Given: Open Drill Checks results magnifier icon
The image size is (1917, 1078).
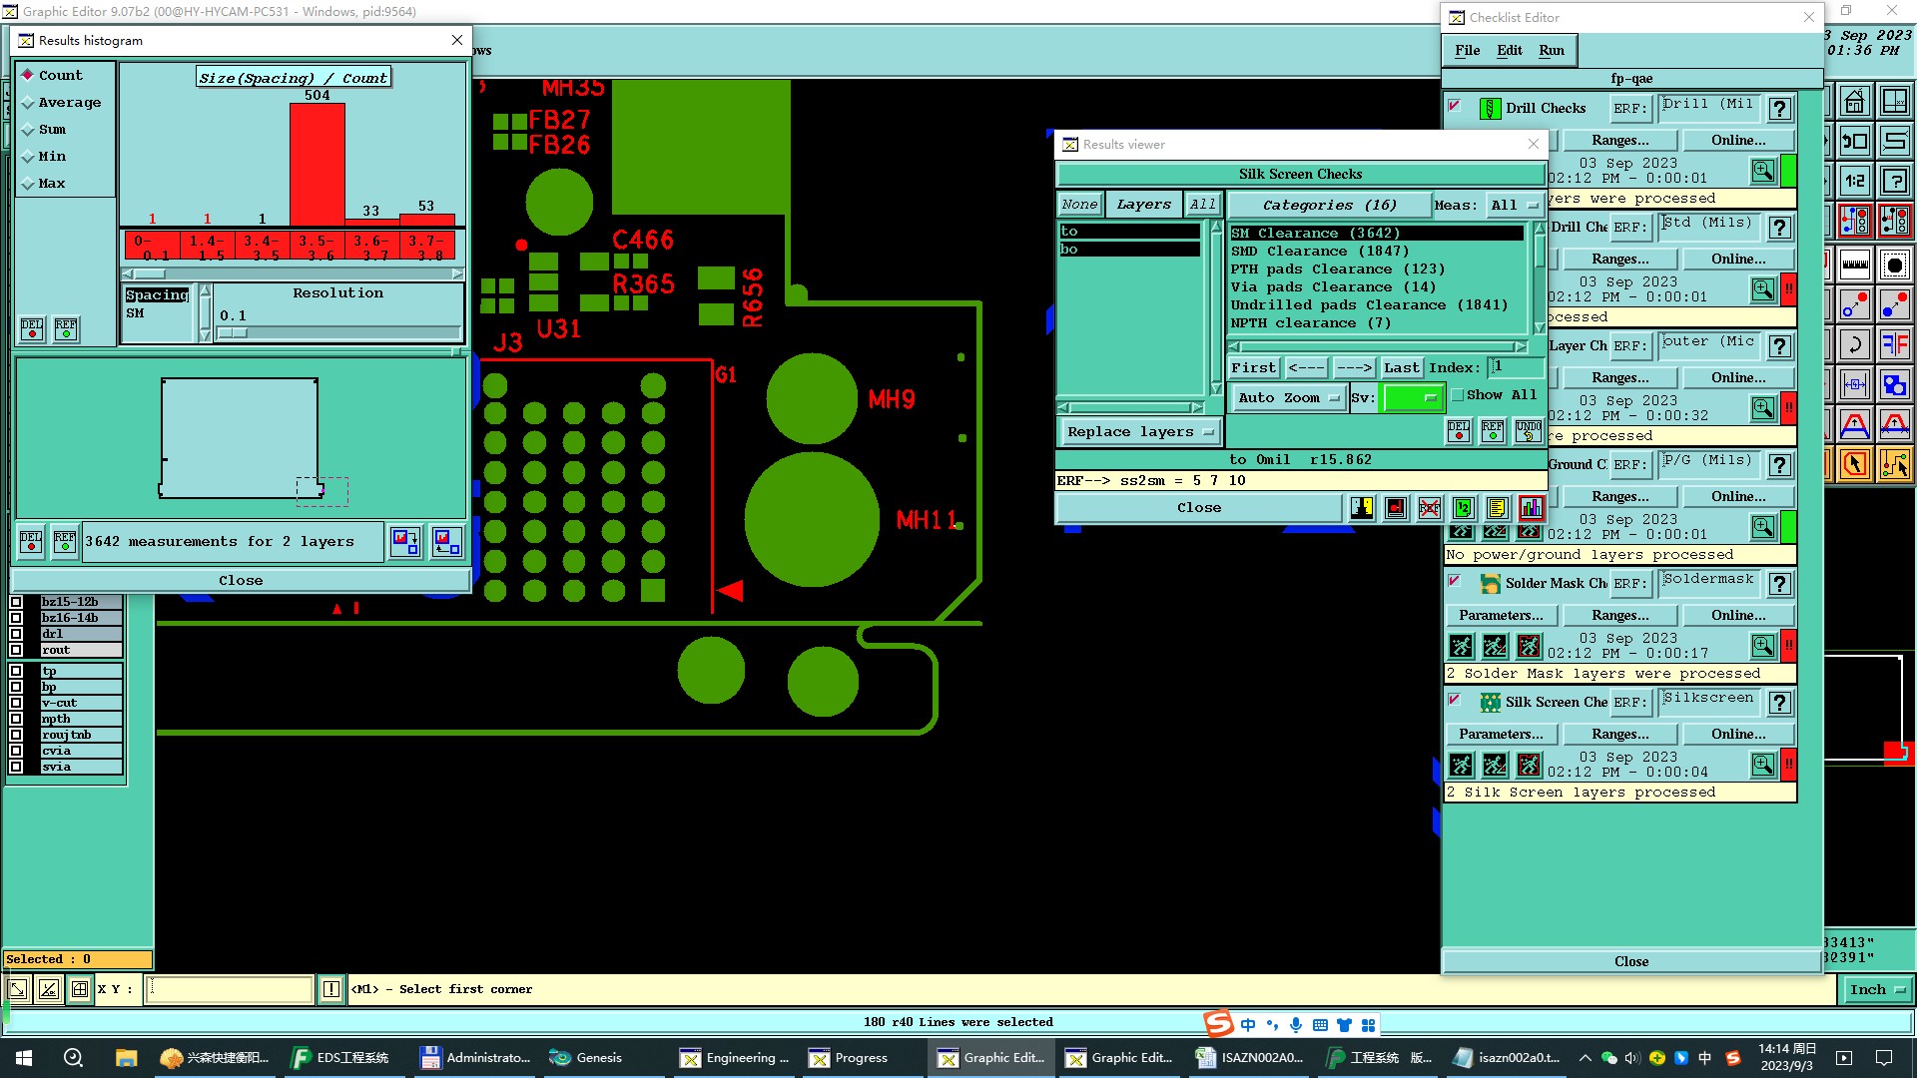Looking at the screenshot, I should (x=1763, y=171).
